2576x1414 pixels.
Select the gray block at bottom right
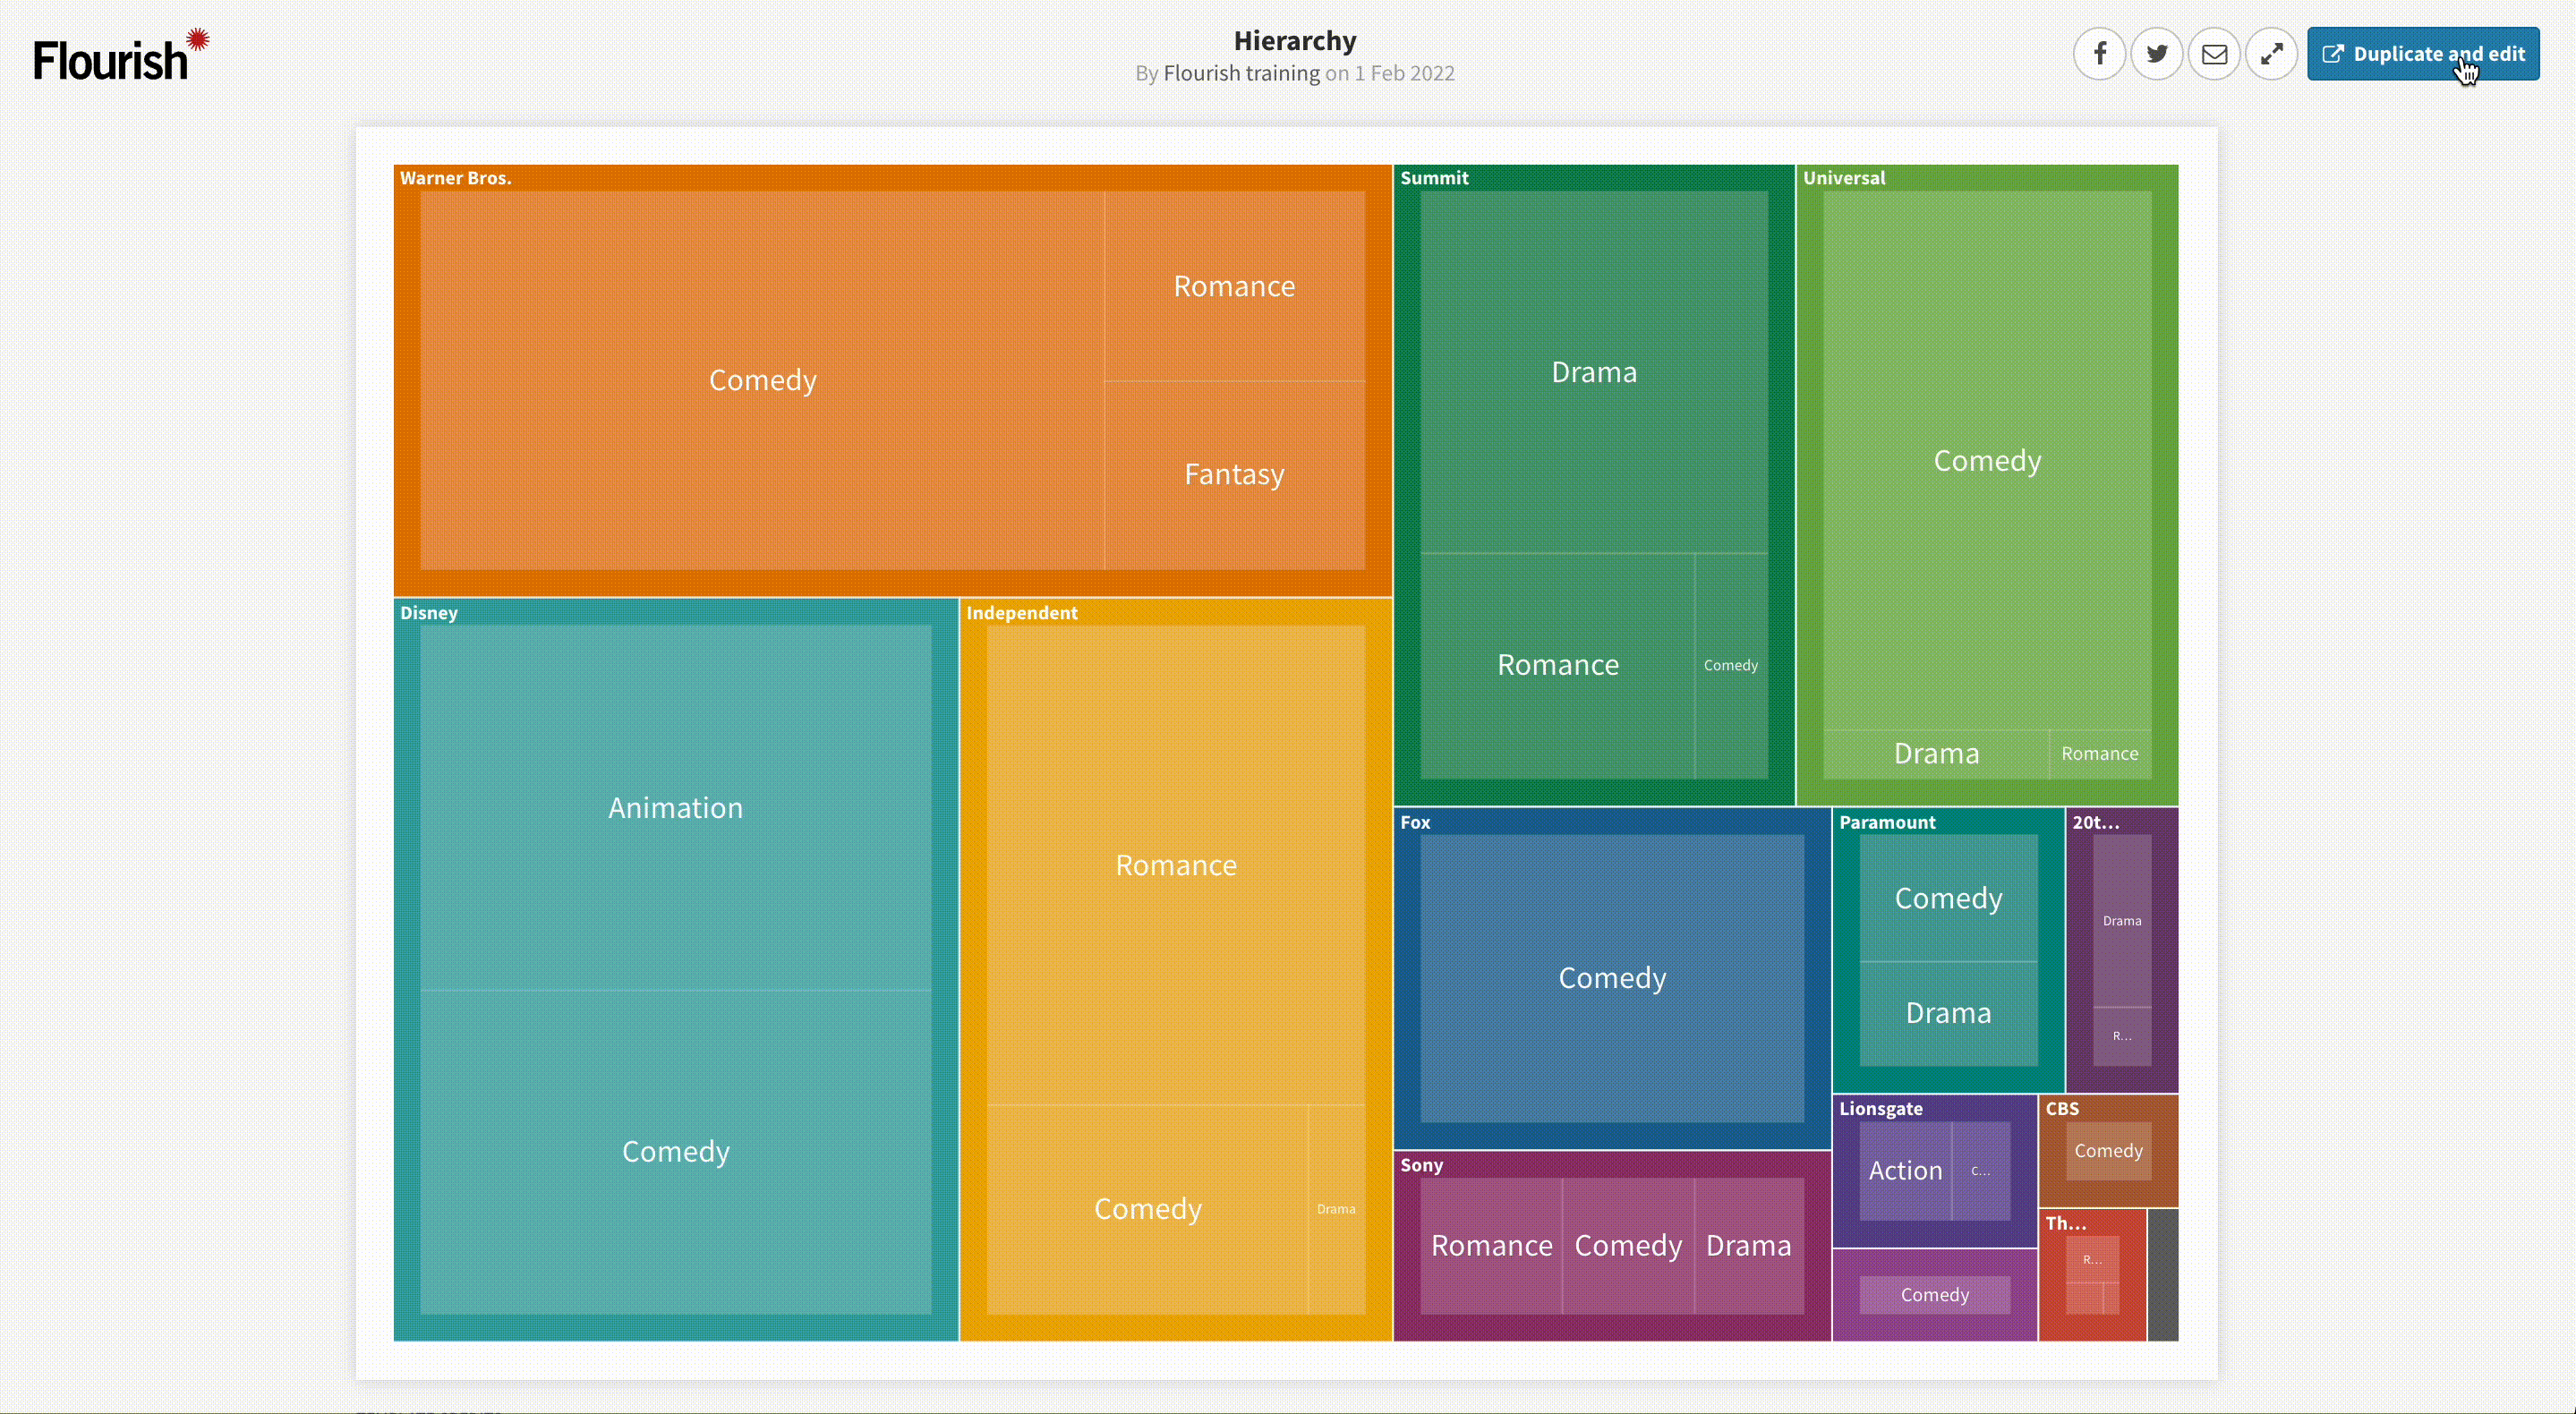pyautogui.click(x=2163, y=1275)
